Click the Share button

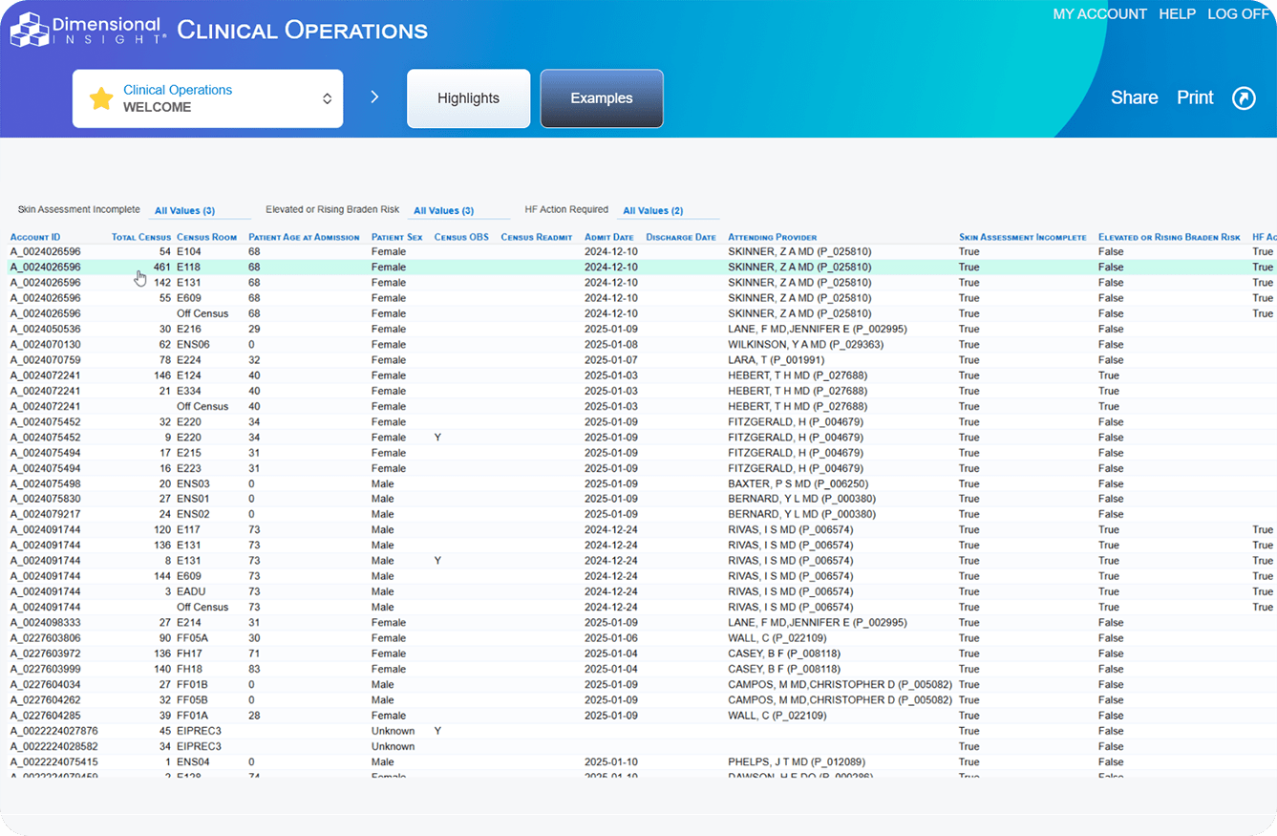tap(1134, 98)
